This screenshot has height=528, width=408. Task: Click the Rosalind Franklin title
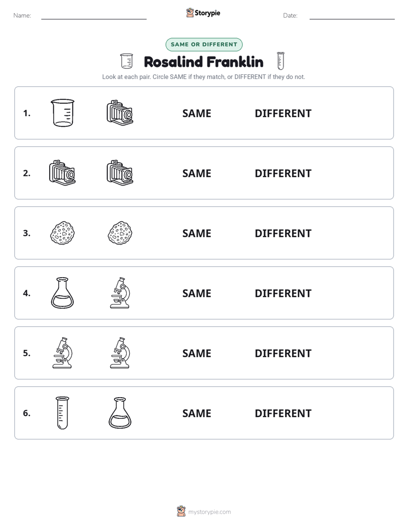click(x=203, y=62)
